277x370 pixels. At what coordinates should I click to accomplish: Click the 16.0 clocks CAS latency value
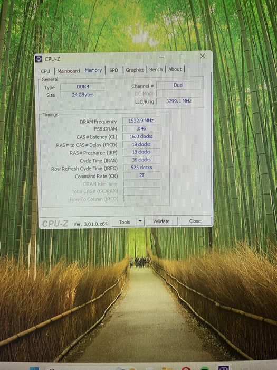point(141,136)
